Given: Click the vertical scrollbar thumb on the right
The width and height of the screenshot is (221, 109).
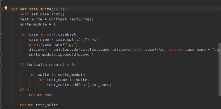Looking at the screenshot, I should [220, 69].
